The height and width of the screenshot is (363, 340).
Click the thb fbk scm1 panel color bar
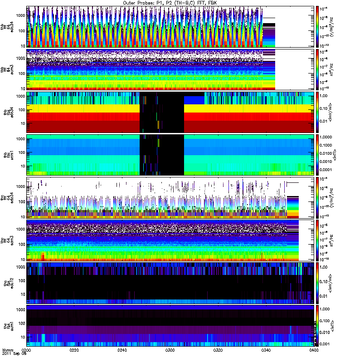pos(317,155)
